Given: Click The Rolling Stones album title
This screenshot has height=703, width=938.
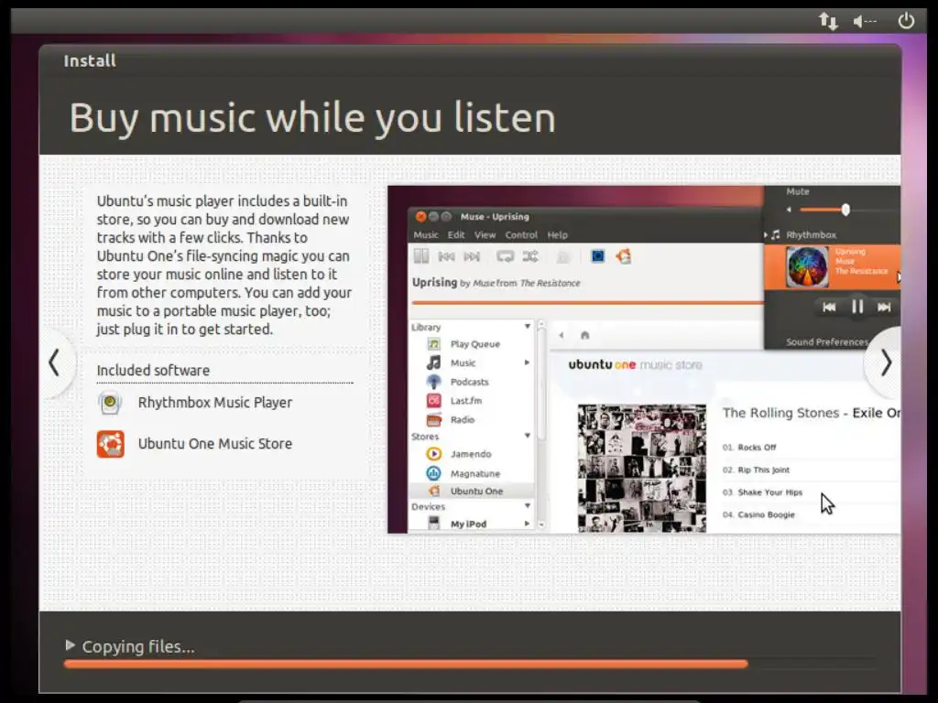Looking at the screenshot, I should pyautogui.click(x=812, y=413).
